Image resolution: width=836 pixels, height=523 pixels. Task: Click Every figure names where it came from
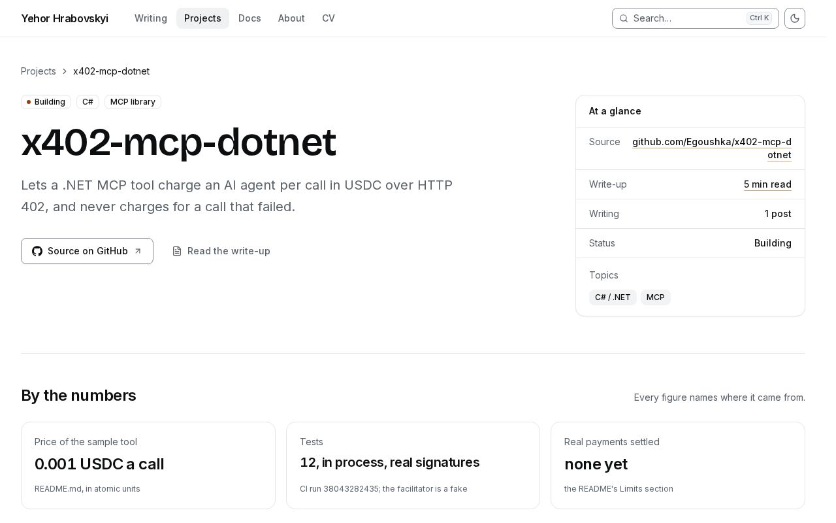tap(720, 397)
